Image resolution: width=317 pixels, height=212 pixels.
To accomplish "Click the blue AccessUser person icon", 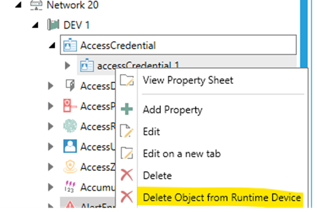I will [x=70, y=146].
